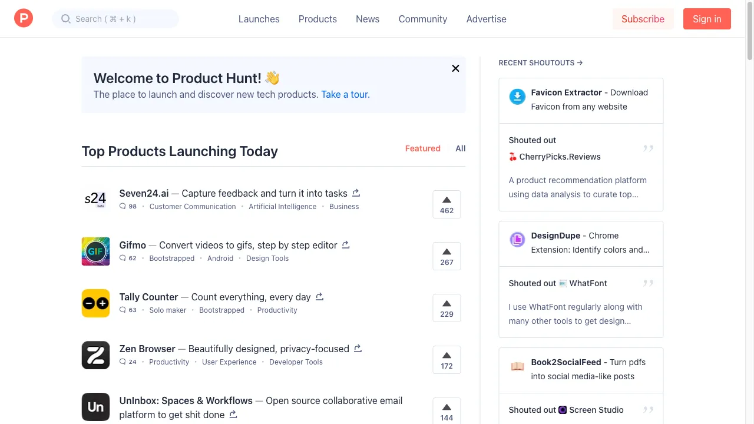This screenshot has height=424, width=754.
Task: Click the Sign in button
Action: coord(707,19)
